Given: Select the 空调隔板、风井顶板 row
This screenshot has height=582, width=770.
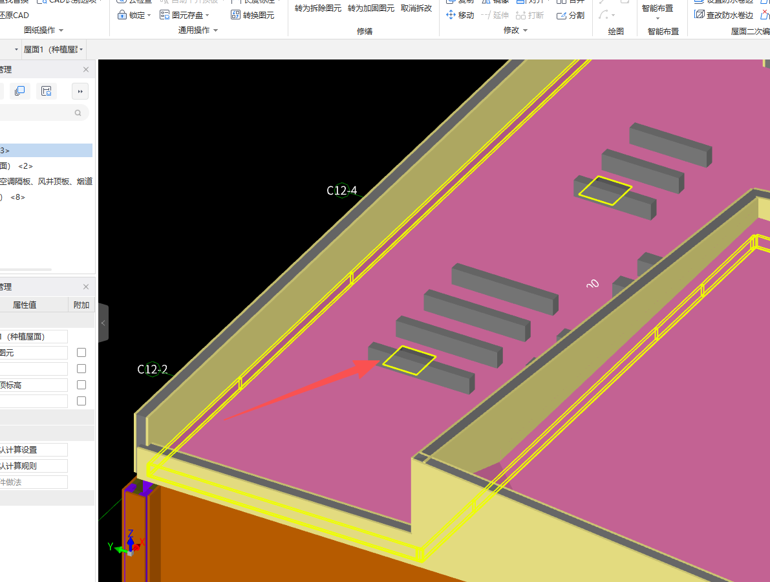Looking at the screenshot, I should [x=46, y=182].
